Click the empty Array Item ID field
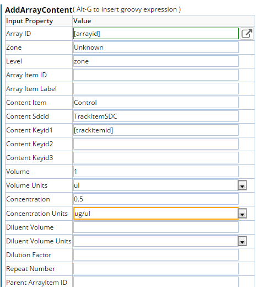264x287 pixels. click(x=156, y=75)
